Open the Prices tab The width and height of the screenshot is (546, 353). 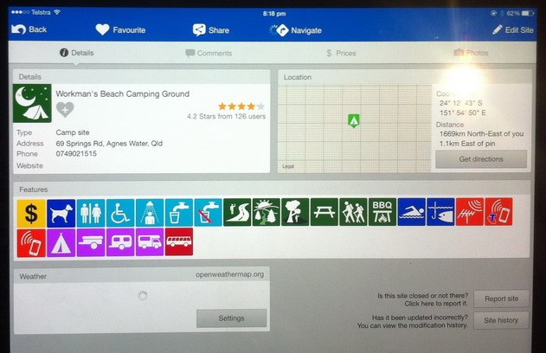coord(340,53)
